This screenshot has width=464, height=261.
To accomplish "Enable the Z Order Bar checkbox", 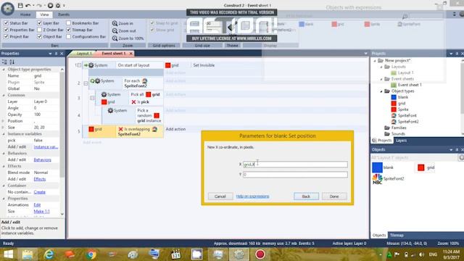I will 39,30.
